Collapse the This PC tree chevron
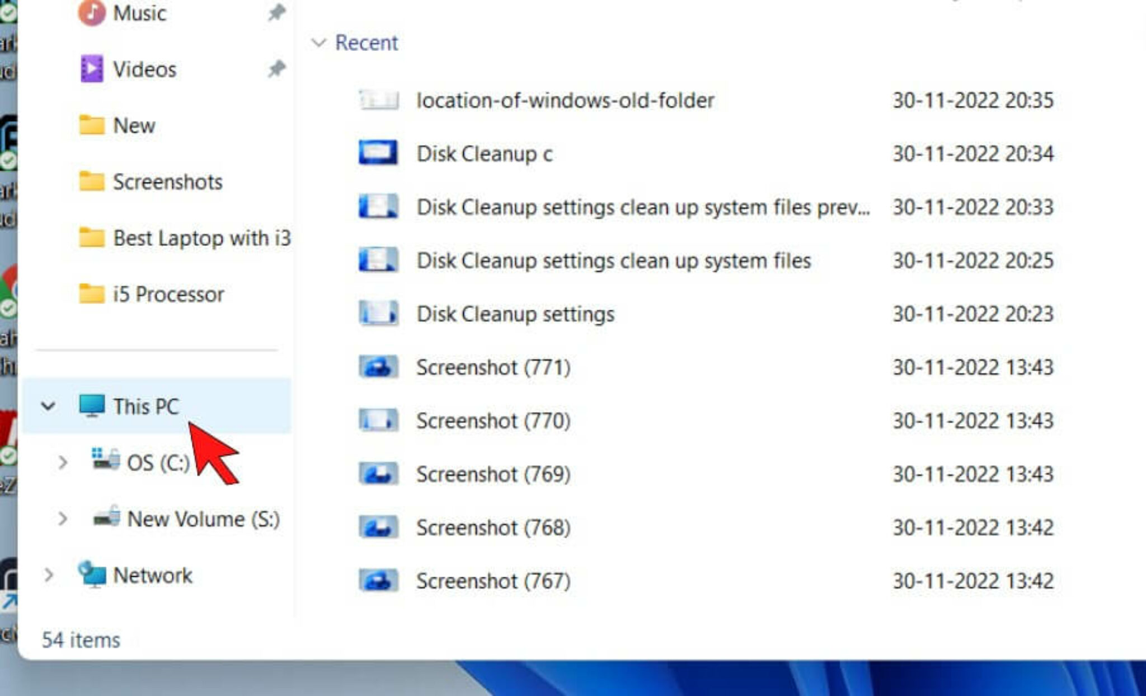Screen dimensions: 1146x696 pos(48,404)
